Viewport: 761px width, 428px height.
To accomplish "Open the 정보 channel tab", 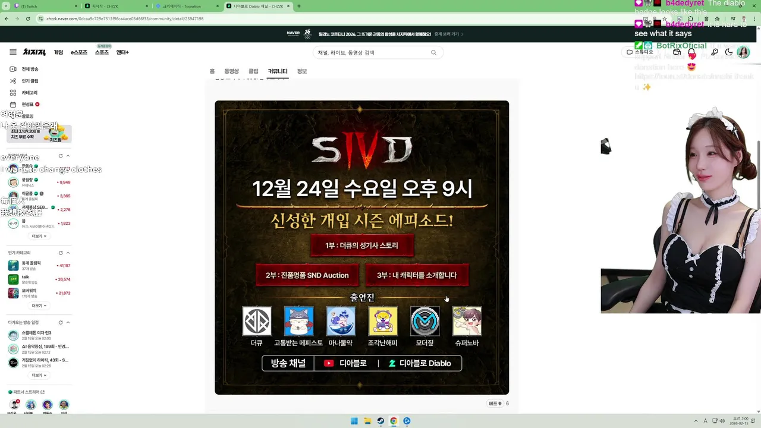I will 302,71.
